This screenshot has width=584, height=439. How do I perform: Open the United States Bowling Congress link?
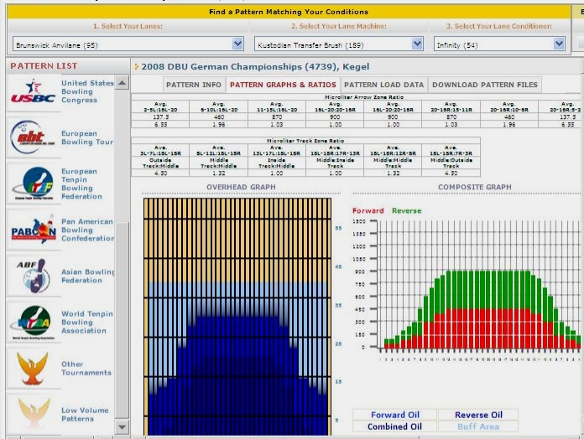[87, 91]
